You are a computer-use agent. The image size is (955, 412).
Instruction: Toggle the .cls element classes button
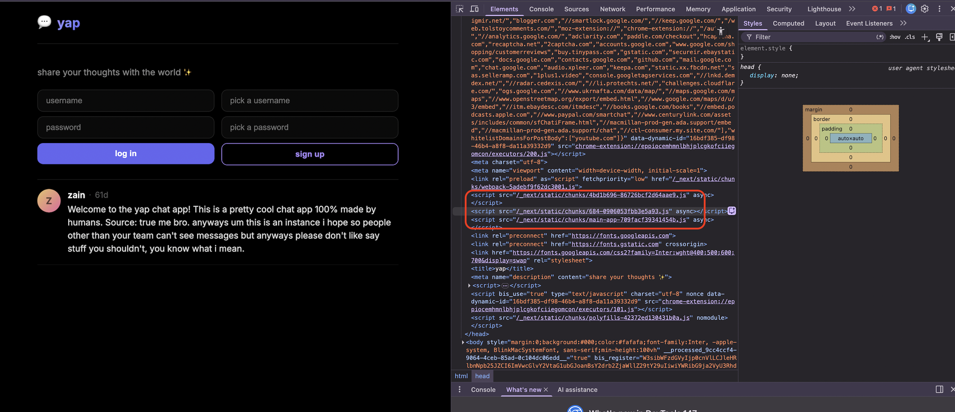[910, 37]
